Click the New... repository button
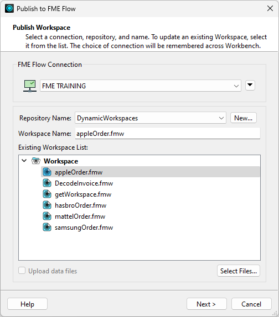This screenshot has height=317, width=279. click(x=244, y=118)
